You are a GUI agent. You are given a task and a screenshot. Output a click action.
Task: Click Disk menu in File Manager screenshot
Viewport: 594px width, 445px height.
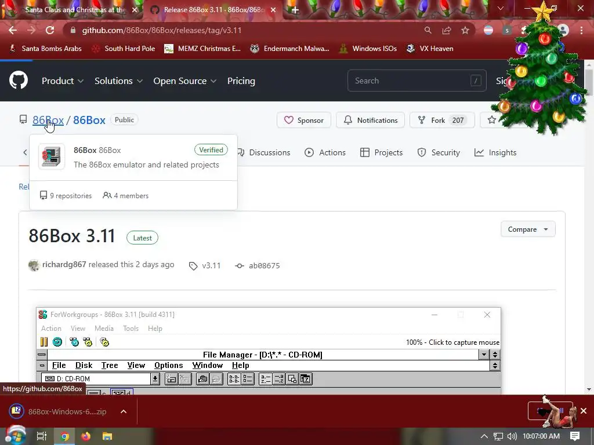click(x=84, y=366)
